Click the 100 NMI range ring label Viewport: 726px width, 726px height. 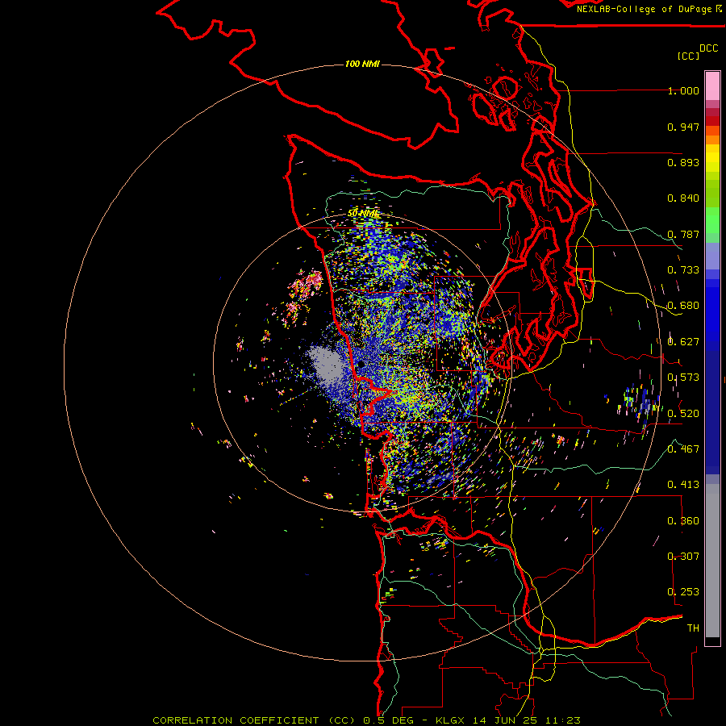click(x=362, y=64)
